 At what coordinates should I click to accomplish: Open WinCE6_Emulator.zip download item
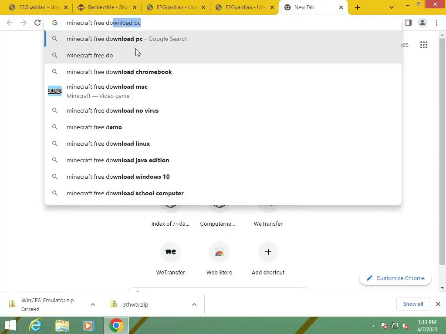coord(47,304)
